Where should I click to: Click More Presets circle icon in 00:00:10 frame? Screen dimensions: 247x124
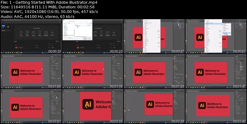(52, 32)
